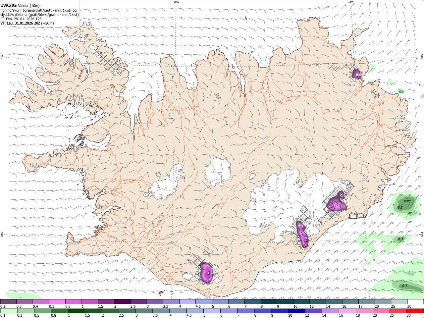Click the dark teal swatch labeled 8 in top legend row
This screenshot has height=318, width=424.
coord(269,302)
